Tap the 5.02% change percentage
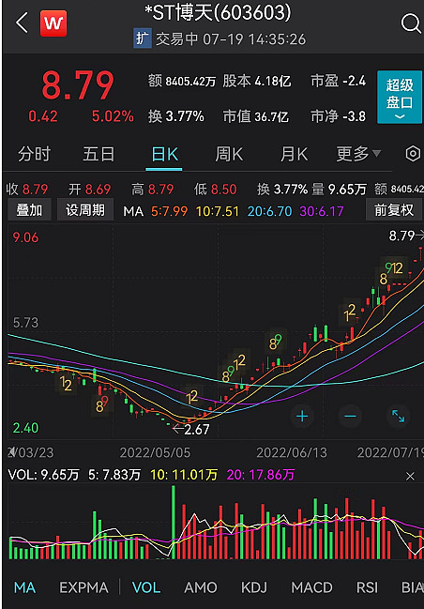The height and width of the screenshot is (609, 424). tap(113, 116)
